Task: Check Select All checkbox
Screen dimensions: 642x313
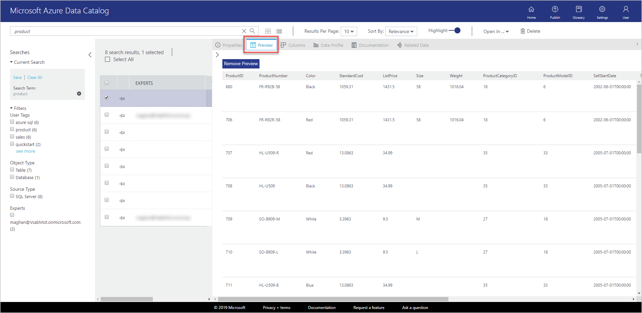Action: [x=107, y=59]
